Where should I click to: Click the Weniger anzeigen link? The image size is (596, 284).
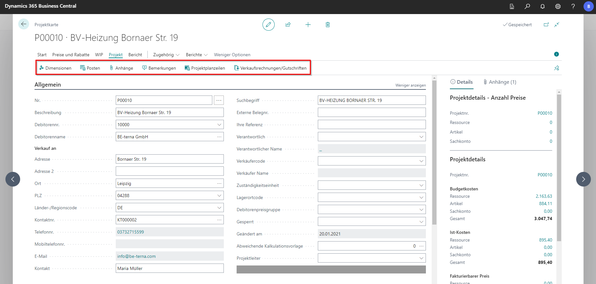pos(411,85)
